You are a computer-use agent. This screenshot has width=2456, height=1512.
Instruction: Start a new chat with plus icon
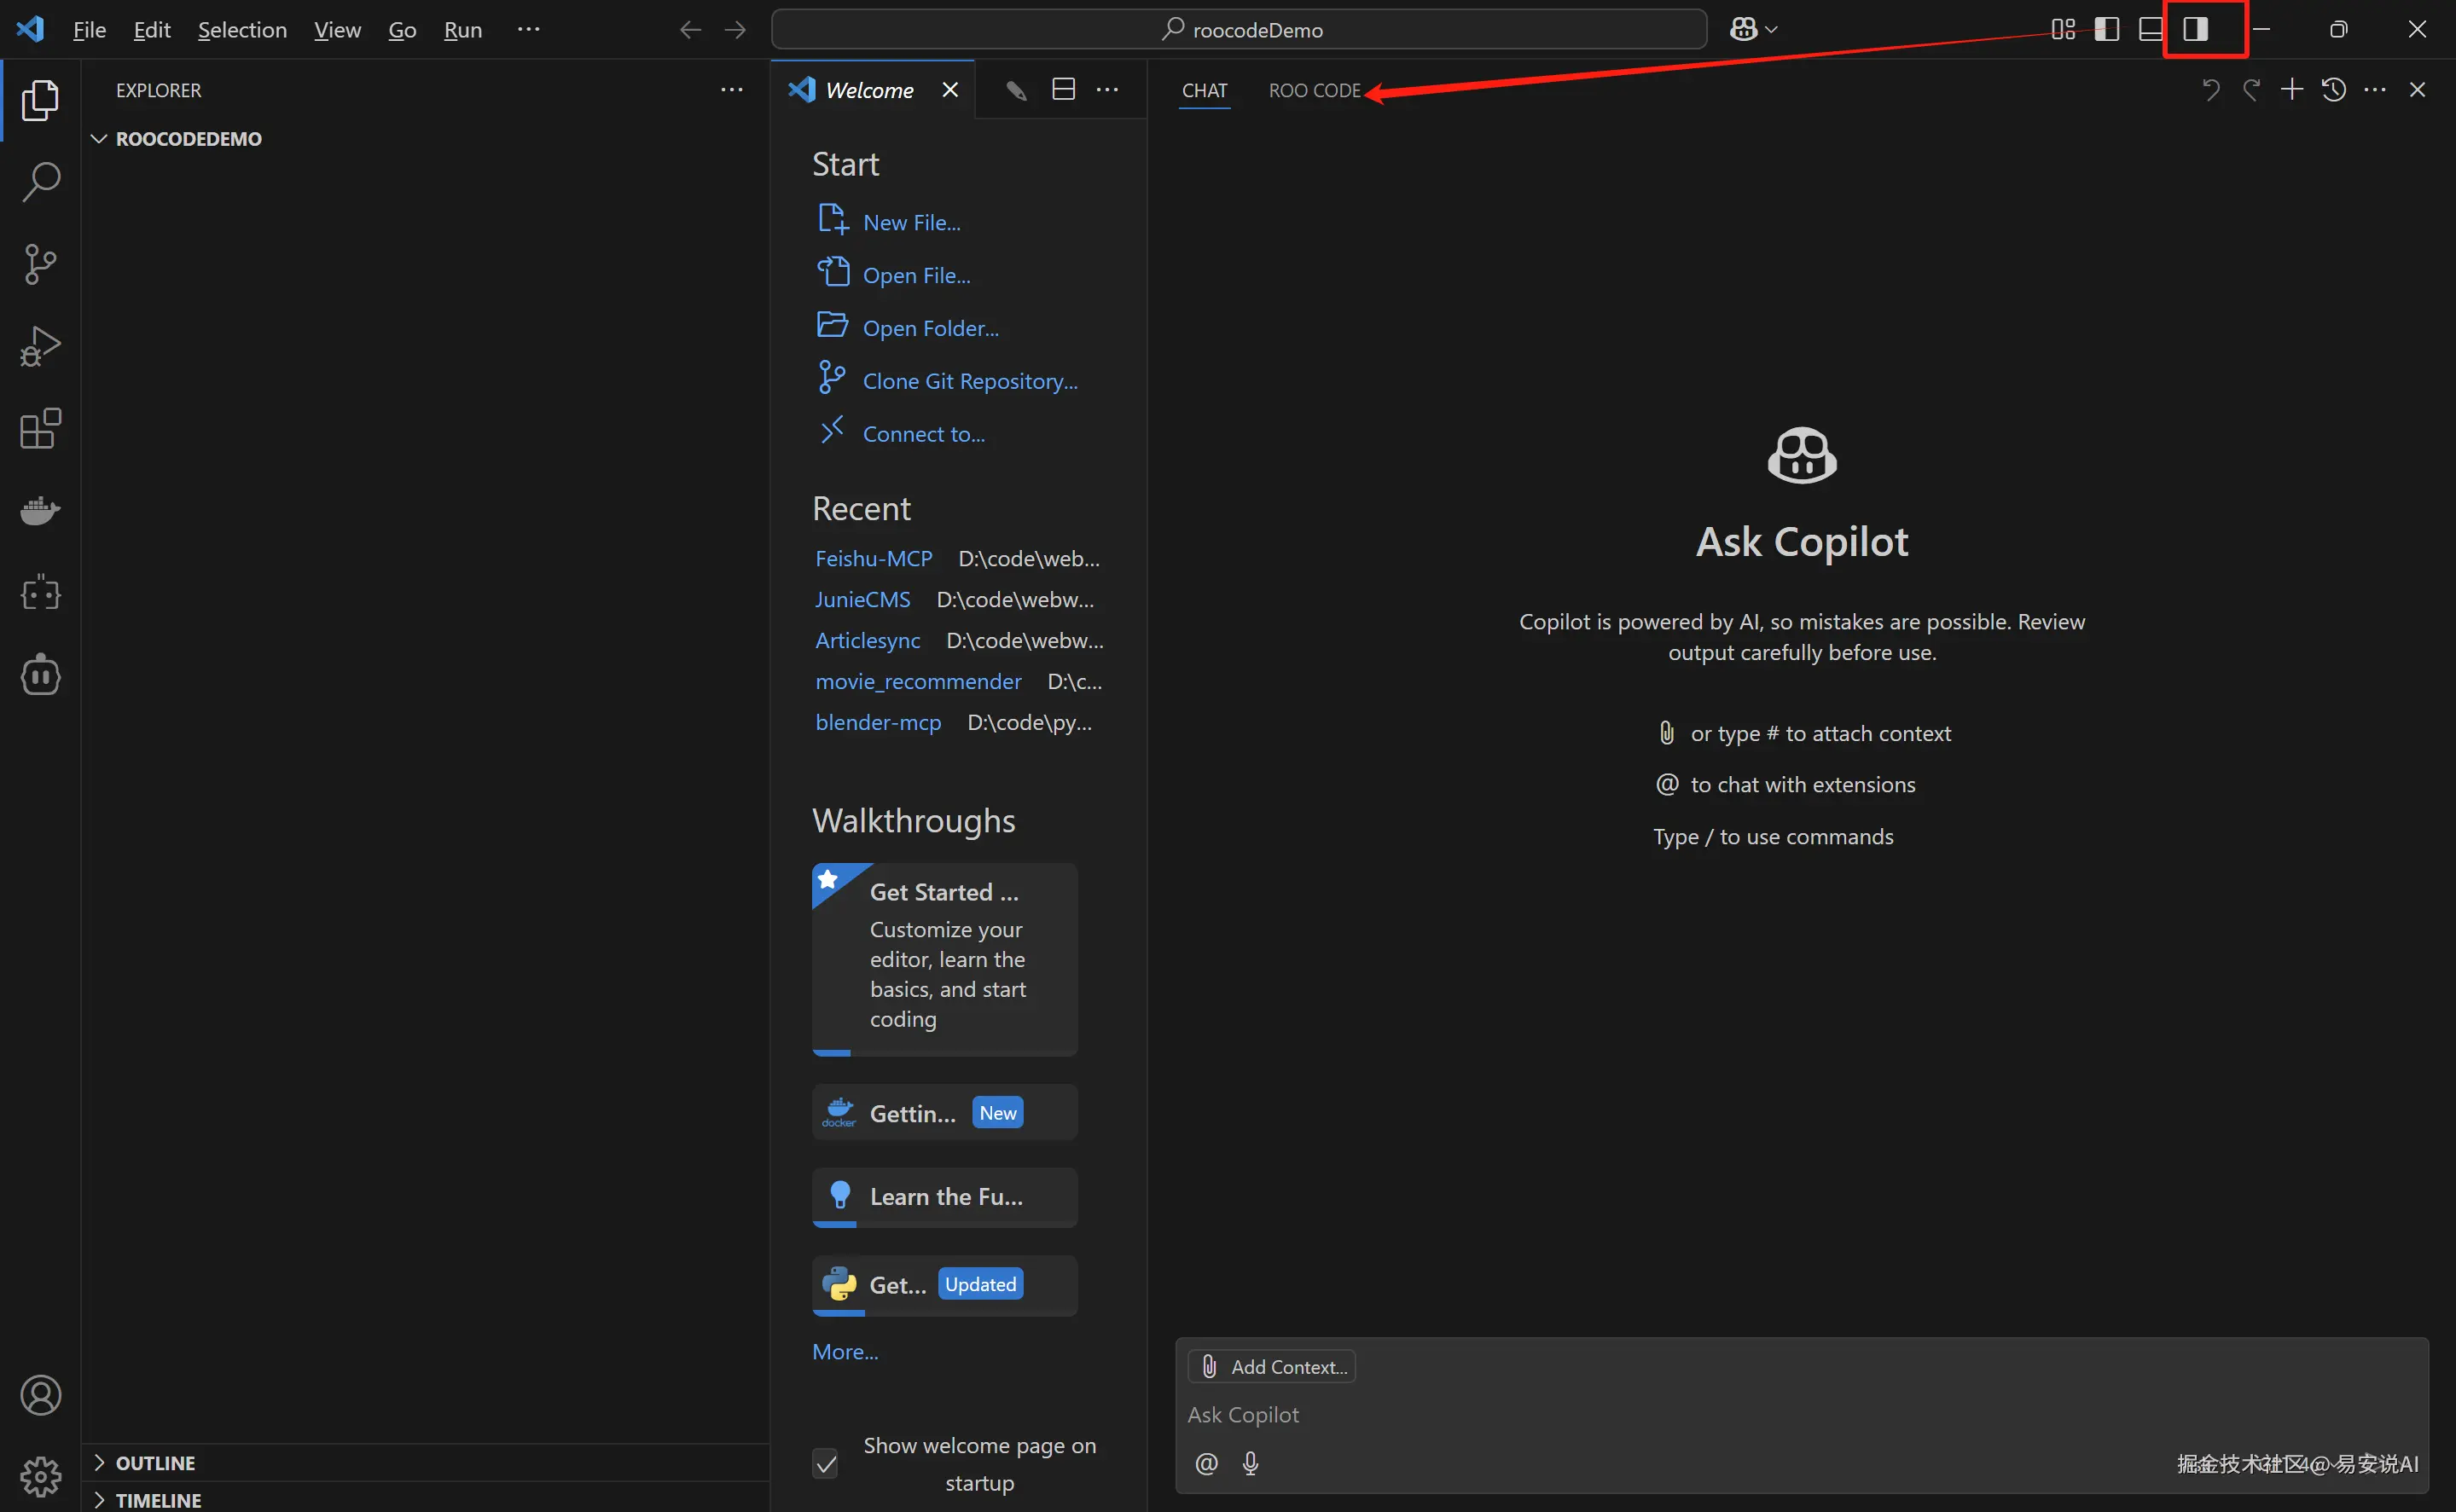pos(2291,90)
